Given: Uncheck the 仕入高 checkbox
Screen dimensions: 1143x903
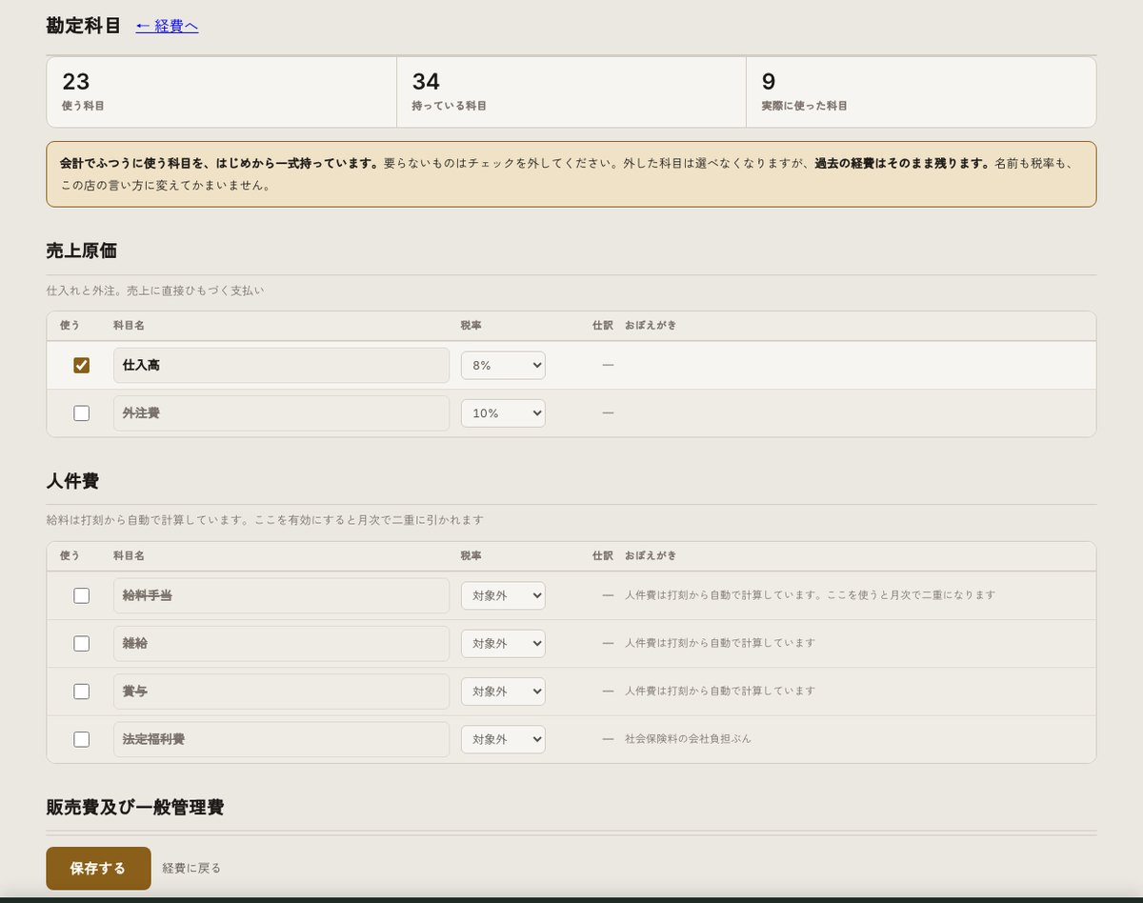Looking at the screenshot, I should [x=82, y=366].
